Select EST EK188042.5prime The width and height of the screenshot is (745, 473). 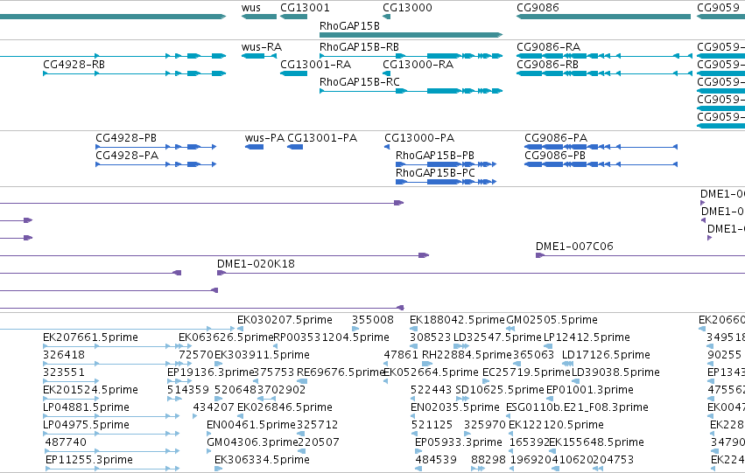click(457, 320)
